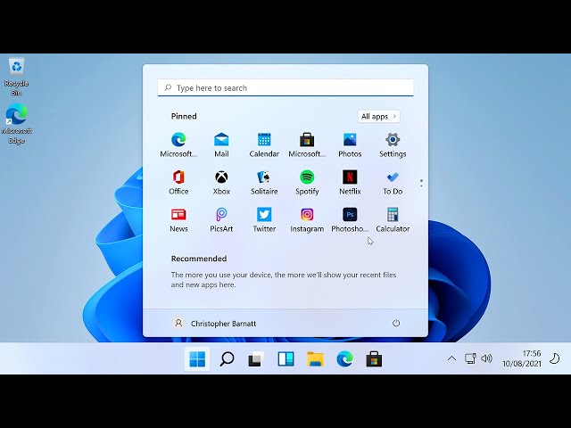Screen dimensions: 571x428
Task: Open Widgets from the taskbar
Action: (285, 359)
